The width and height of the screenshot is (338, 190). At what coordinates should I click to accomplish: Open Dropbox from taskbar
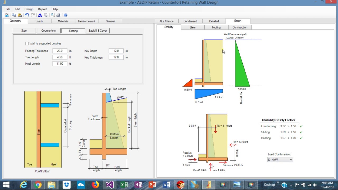66,185
